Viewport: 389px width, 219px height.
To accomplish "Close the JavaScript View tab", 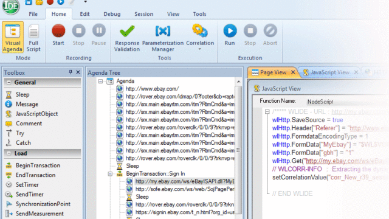I will pos(356,72).
